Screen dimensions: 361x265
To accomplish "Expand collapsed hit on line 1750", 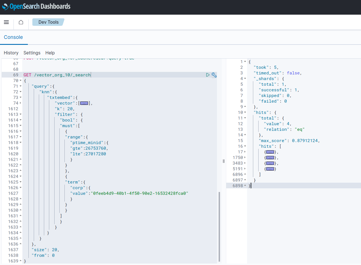I will coord(270,158).
